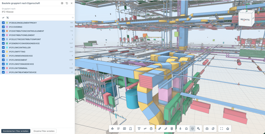Select the section knife tool
Image resolution: width=265 pixels, height=134 pixels.
coord(166,129)
